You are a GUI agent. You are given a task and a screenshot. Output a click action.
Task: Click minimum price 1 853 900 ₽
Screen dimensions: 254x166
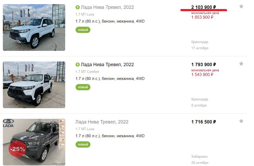[x=202, y=17]
